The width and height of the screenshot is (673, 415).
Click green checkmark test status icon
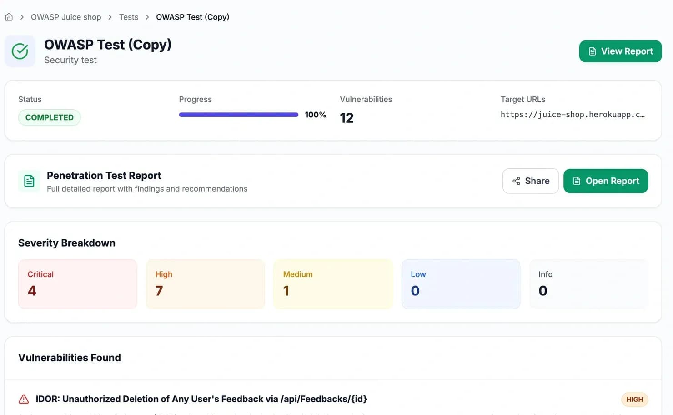pos(20,51)
